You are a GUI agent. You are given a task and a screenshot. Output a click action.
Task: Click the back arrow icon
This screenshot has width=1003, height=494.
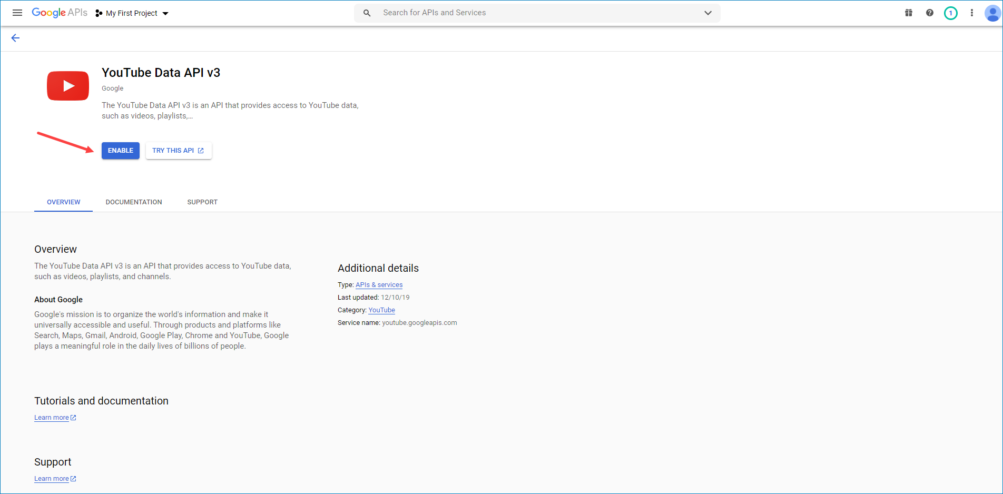tap(15, 38)
